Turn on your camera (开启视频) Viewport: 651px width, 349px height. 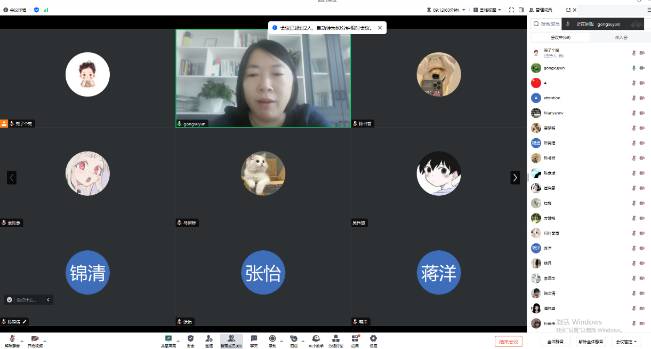(35, 340)
